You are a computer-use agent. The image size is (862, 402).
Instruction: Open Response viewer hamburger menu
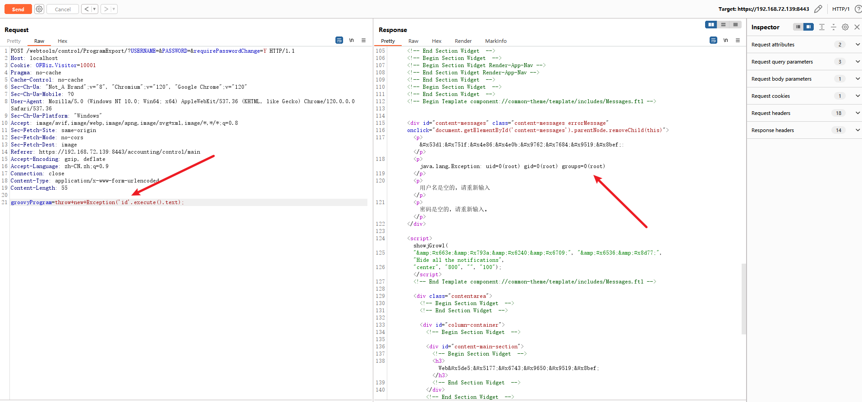pyautogui.click(x=738, y=40)
